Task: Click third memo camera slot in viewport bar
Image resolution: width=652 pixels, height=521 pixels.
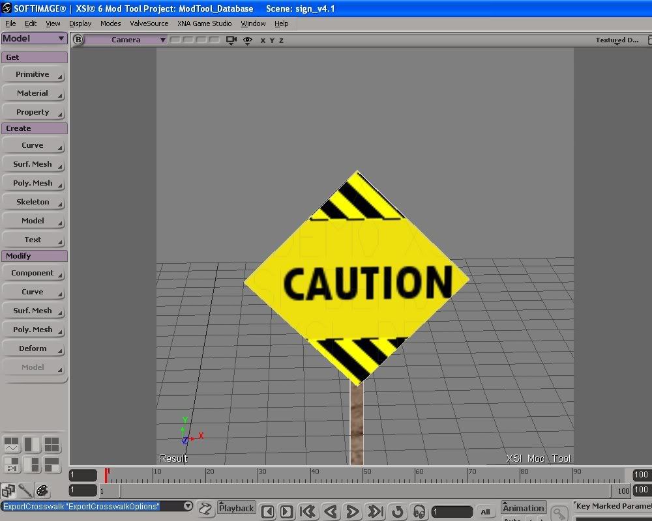Action: click(201, 40)
